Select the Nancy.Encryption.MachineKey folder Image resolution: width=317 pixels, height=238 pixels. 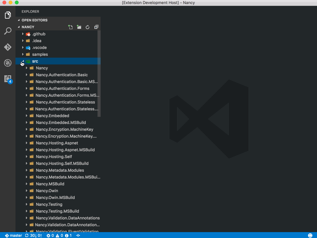tap(58, 129)
